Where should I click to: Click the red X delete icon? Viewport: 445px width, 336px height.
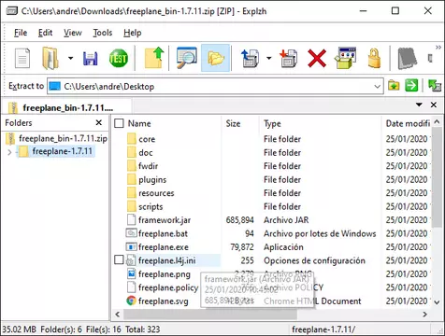click(x=317, y=58)
